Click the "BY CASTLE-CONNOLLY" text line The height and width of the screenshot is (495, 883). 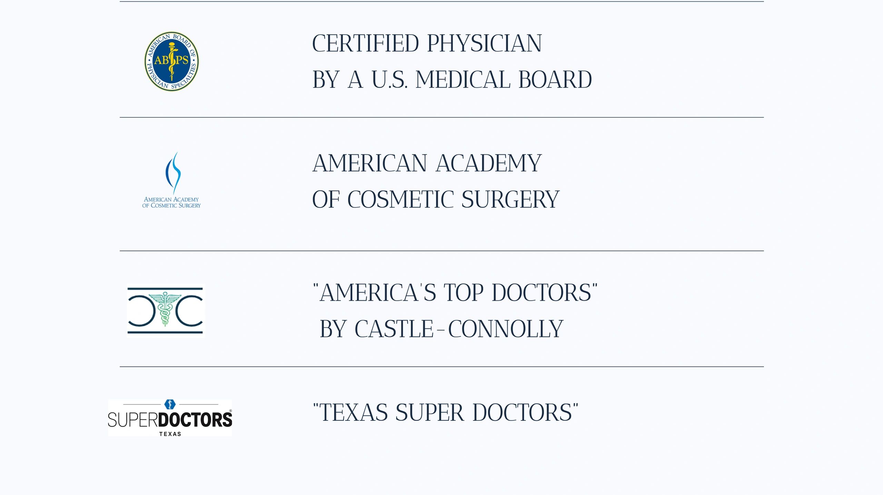(x=441, y=329)
